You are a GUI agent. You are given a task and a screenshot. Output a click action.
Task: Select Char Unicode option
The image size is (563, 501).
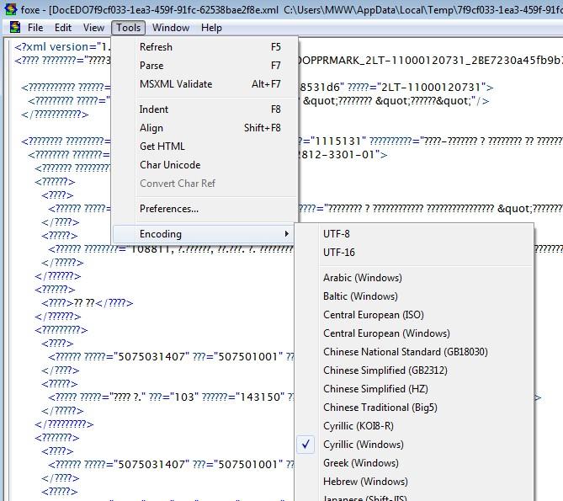170,165
